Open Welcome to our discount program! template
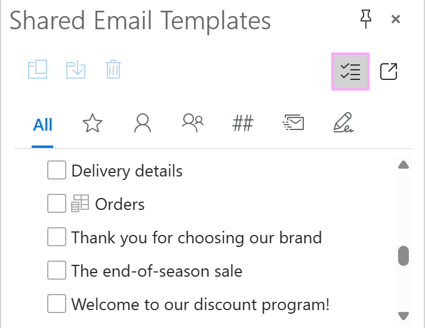 pyautogui.click(x=200, y=304)
